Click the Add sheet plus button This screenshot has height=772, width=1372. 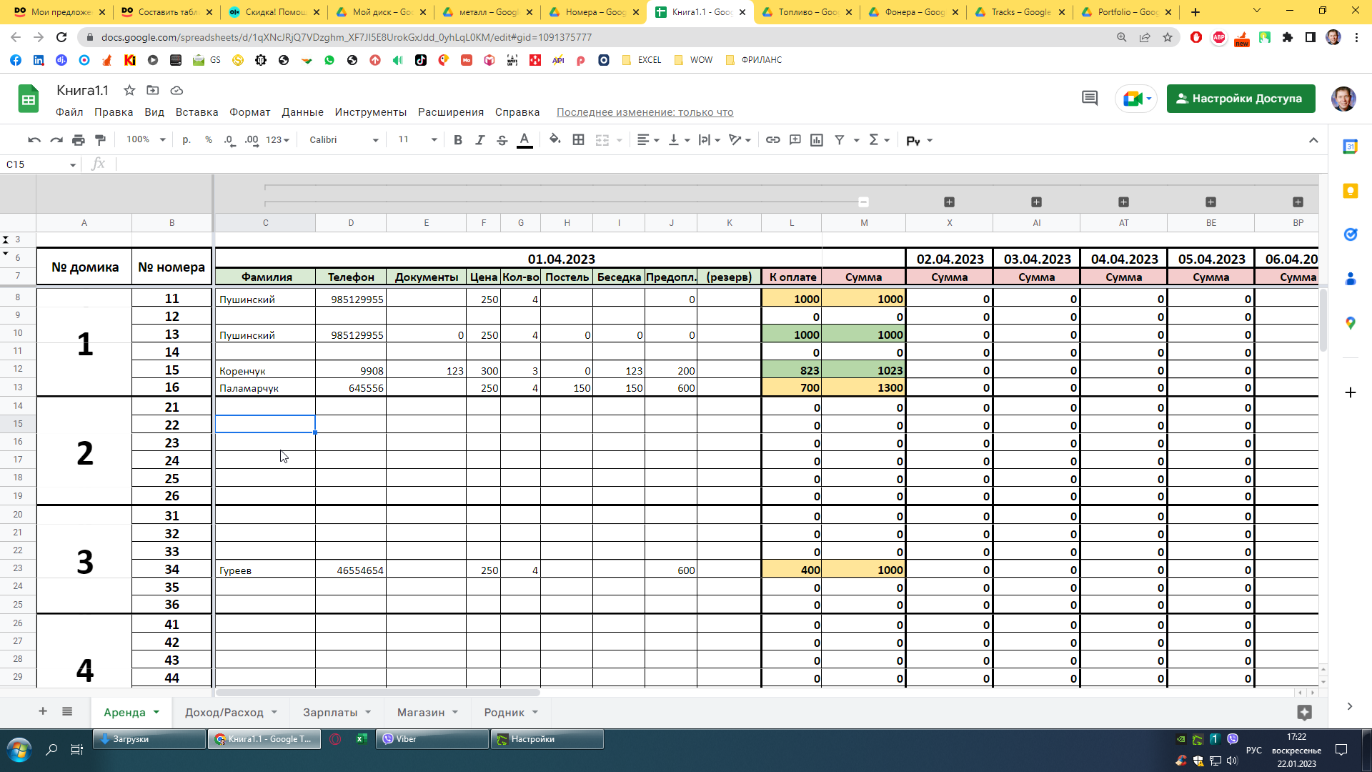[x=43, y=711]
